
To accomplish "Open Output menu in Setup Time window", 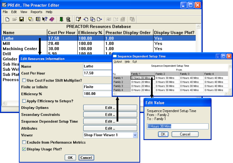I will [118, 61].
